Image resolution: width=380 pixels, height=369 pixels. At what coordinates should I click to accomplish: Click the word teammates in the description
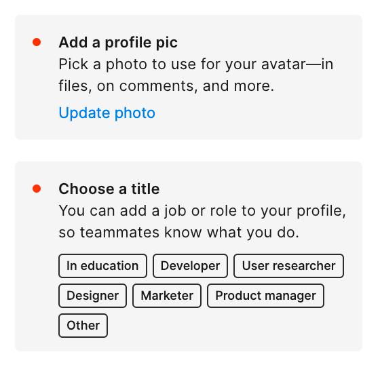click(x=119, y=233)
